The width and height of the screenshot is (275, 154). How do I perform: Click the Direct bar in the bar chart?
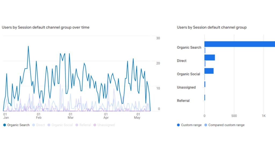[209, 57]
